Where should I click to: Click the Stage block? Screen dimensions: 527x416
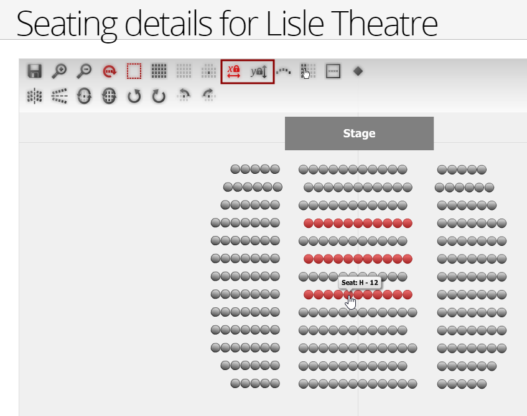click(x=359, y=133)
